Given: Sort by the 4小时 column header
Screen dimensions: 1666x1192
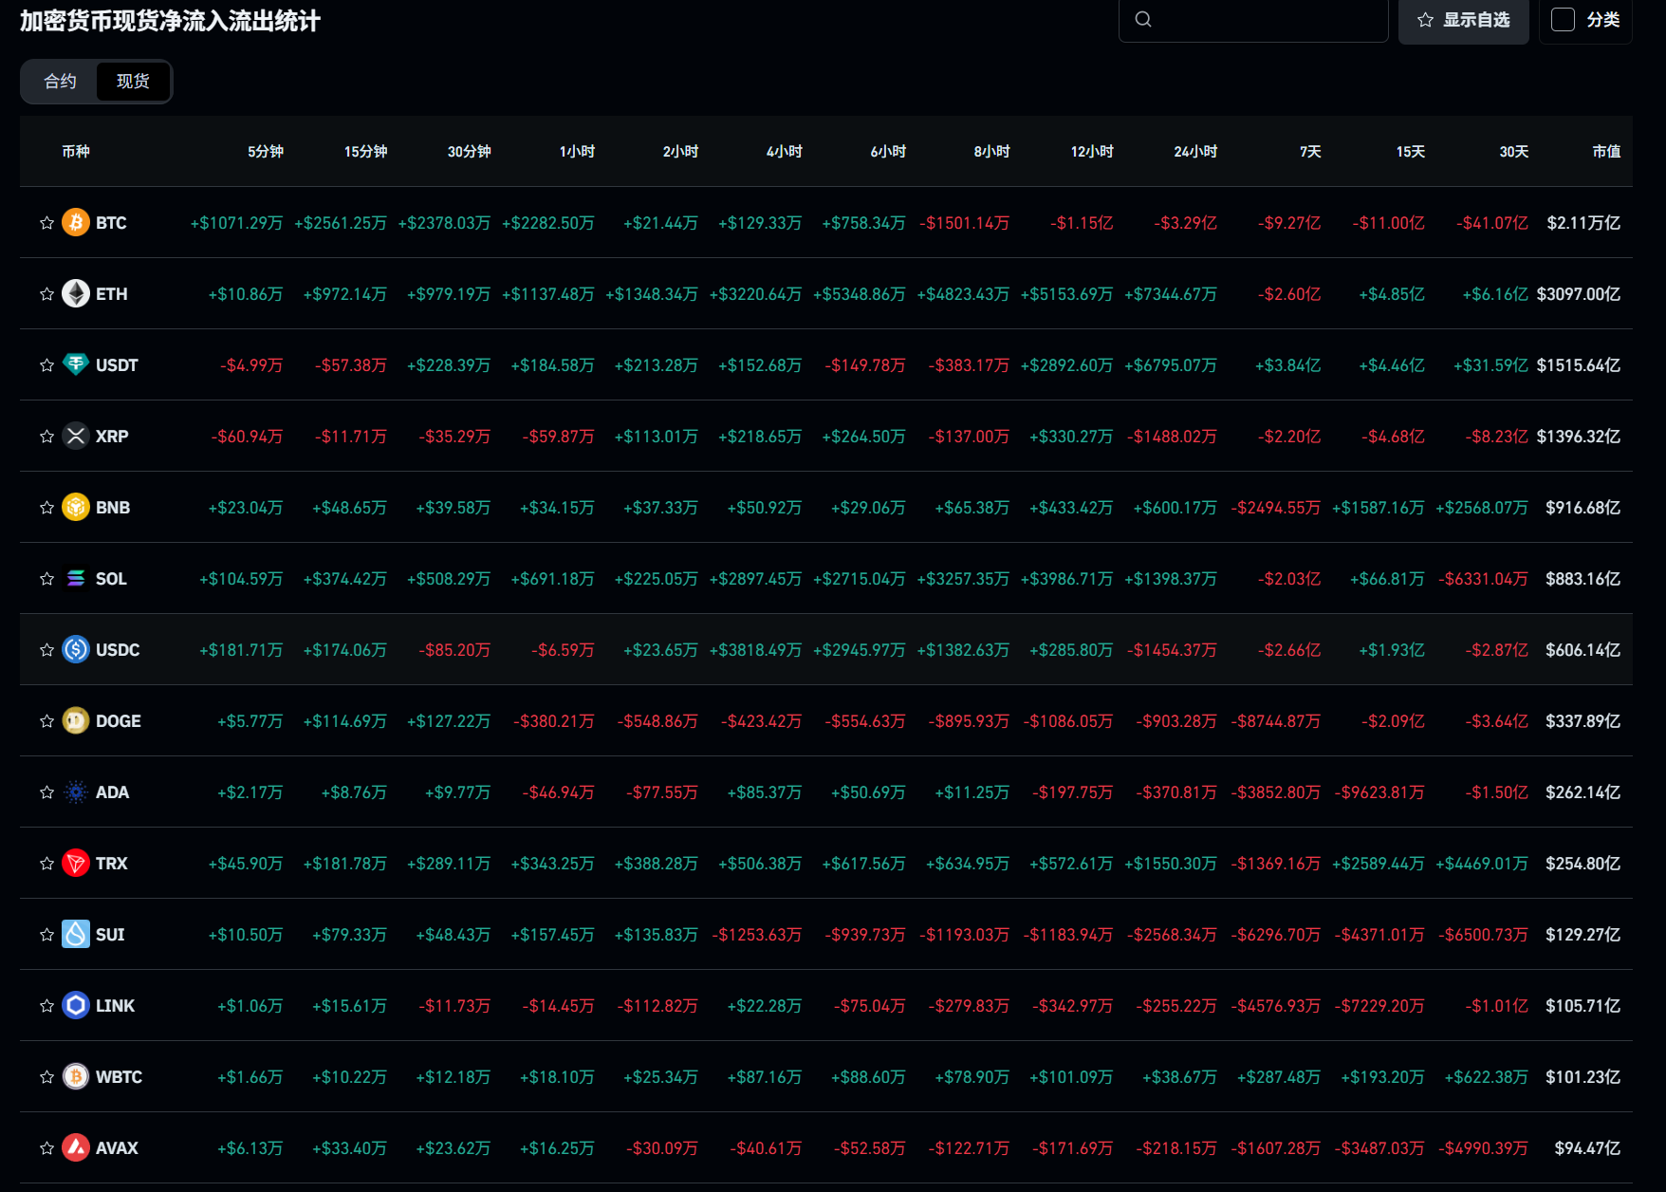Looking at the screenshot, I should click(784, 152).
